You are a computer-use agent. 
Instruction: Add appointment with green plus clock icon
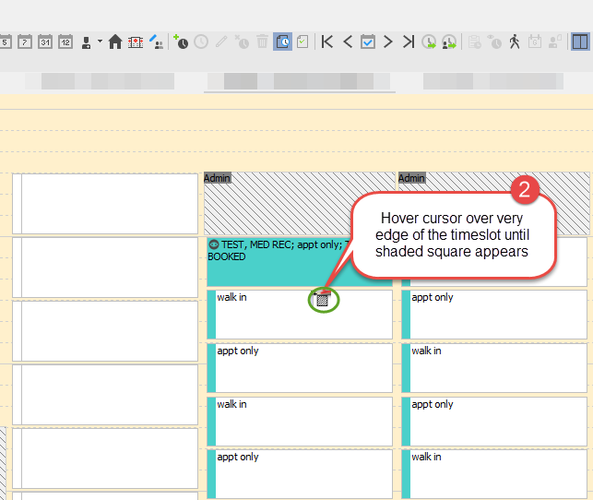pos(181,42)
